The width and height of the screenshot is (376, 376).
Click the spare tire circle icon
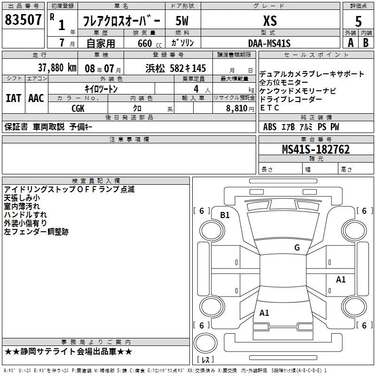pos(205,343)
